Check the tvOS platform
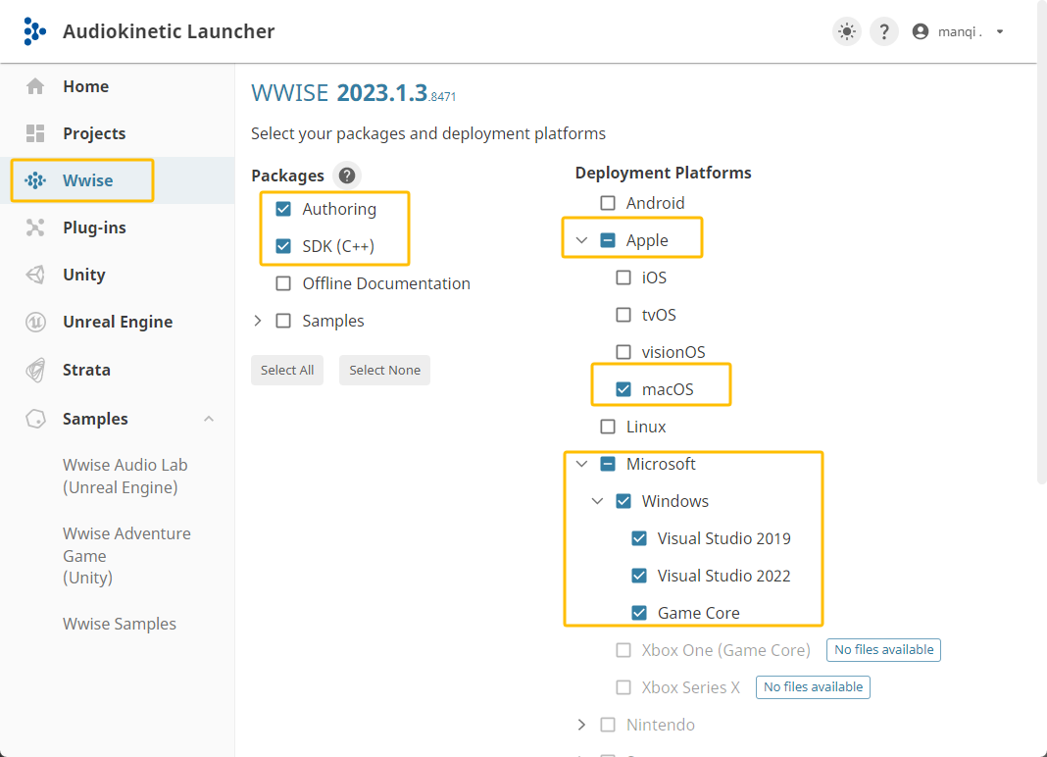This screenshot has width=1047, height=757. 623,315
